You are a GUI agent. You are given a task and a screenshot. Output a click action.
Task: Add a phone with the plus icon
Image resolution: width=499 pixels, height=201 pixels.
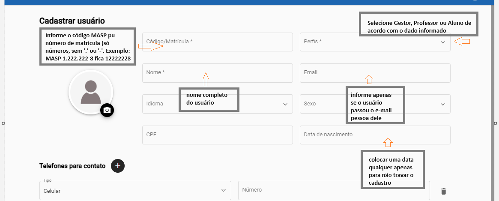[x=118, y=166]
